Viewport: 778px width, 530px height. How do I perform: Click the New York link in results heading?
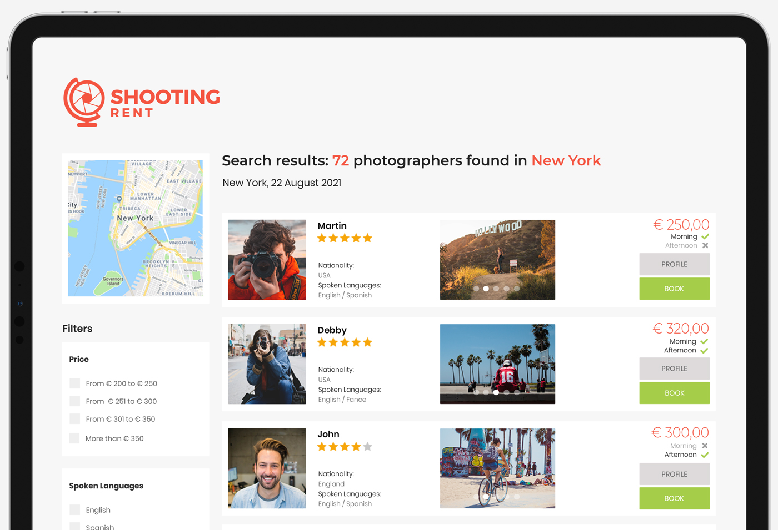pos(566,160)
